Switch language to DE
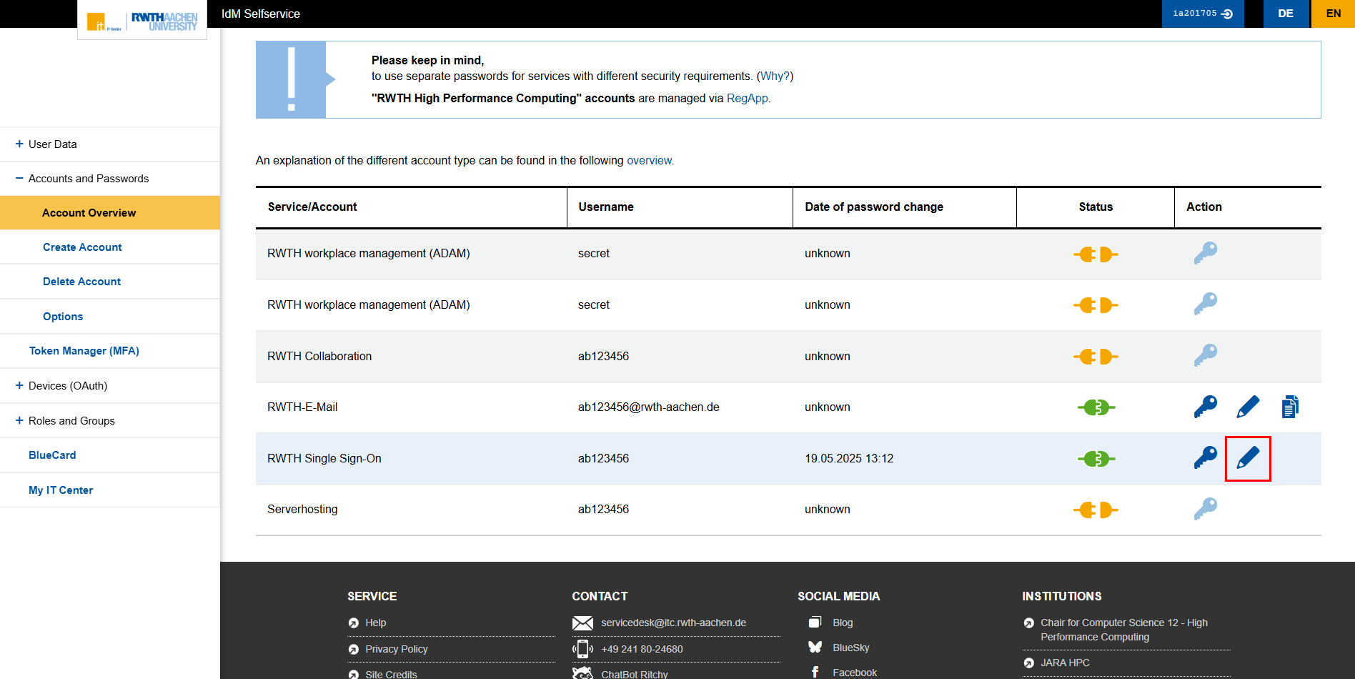The width and height of the screenshot is (1355, 679). click(1286, 14)
